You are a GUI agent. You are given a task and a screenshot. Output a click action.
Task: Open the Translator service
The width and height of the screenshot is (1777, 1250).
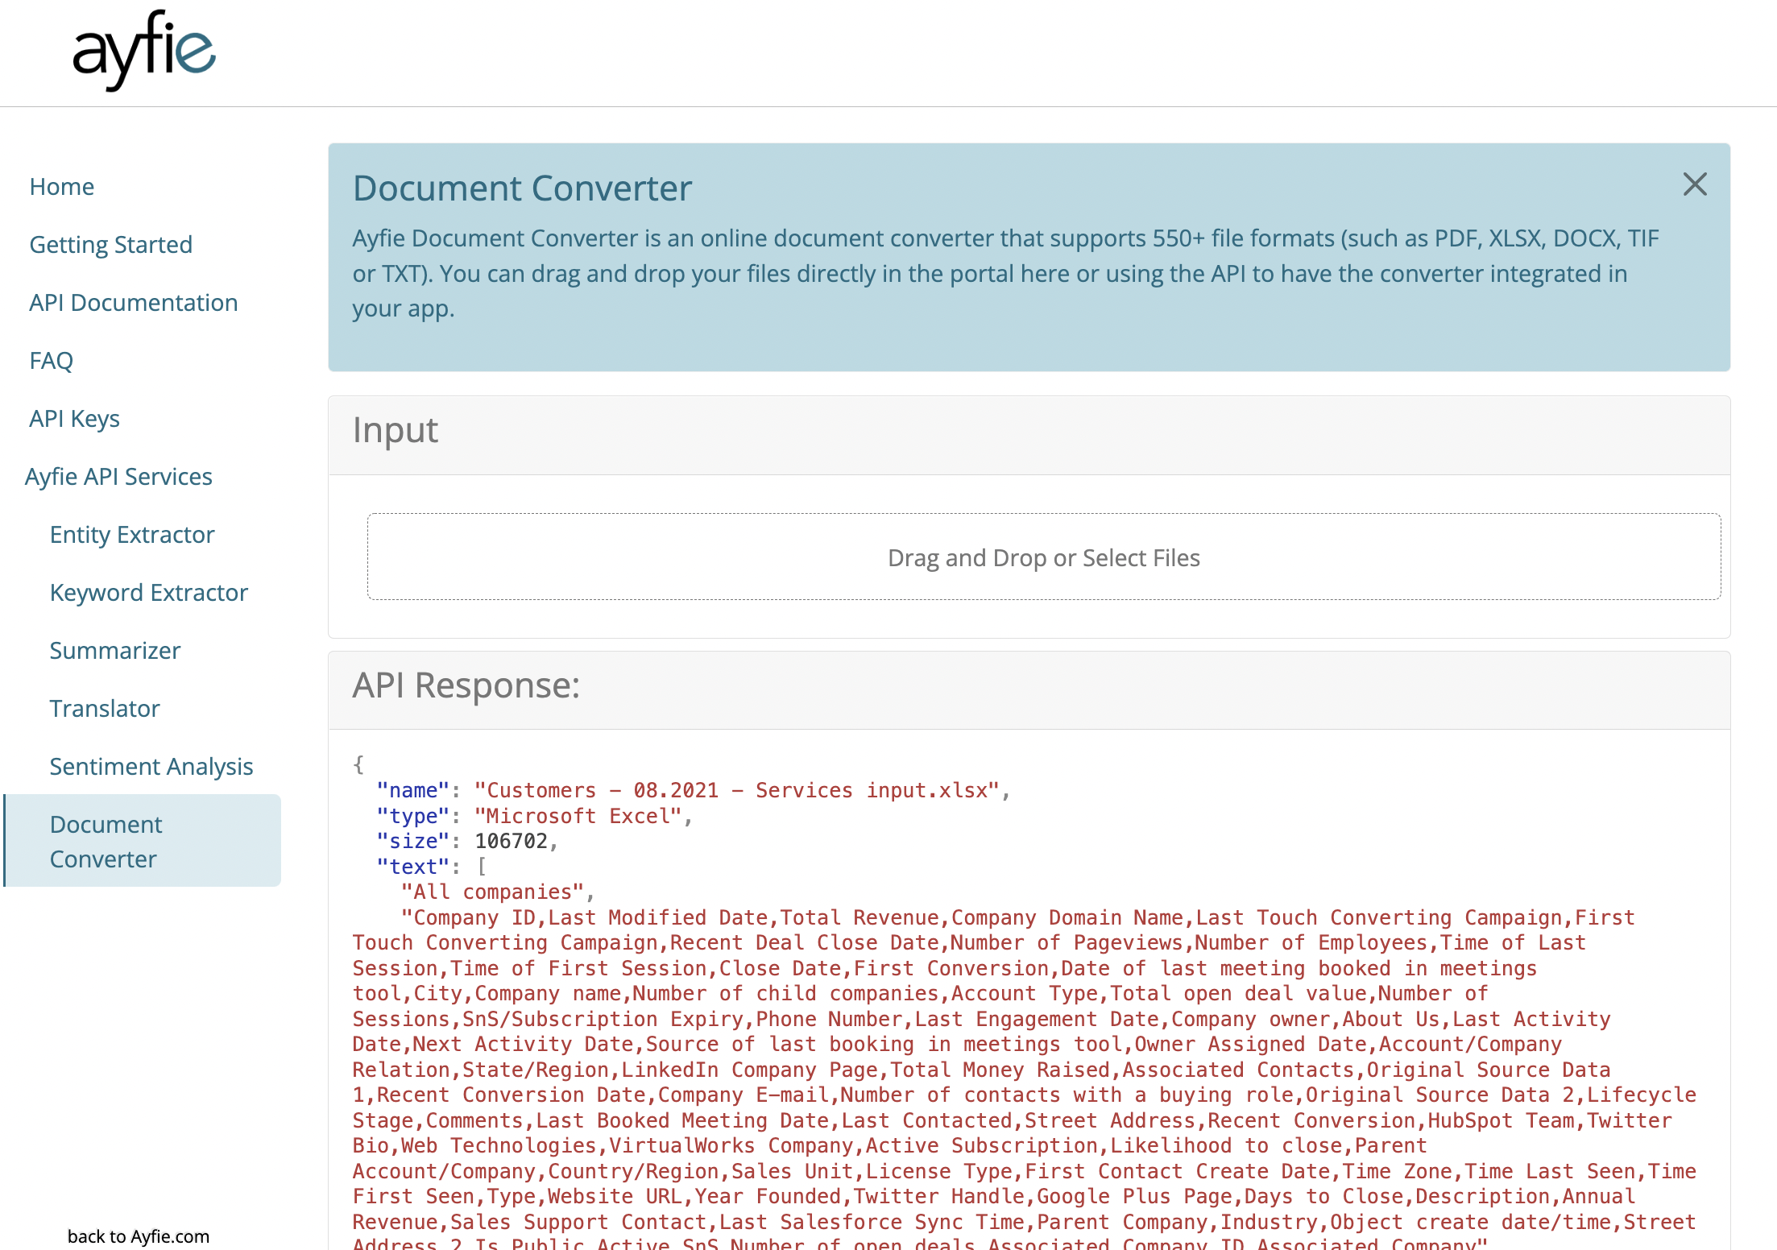click(x=105, y=708)
